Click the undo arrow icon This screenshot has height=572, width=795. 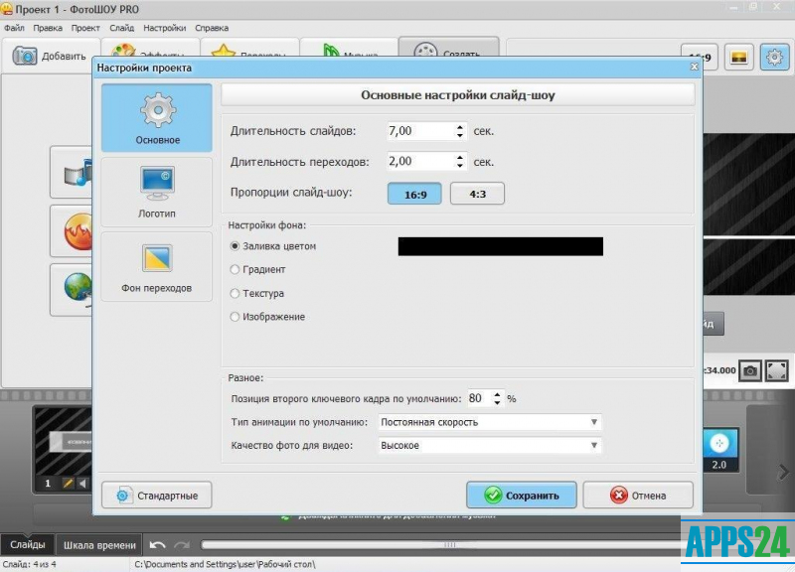pos(157,545)
